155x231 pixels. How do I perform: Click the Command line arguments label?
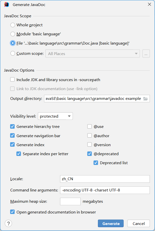[34, 190]
